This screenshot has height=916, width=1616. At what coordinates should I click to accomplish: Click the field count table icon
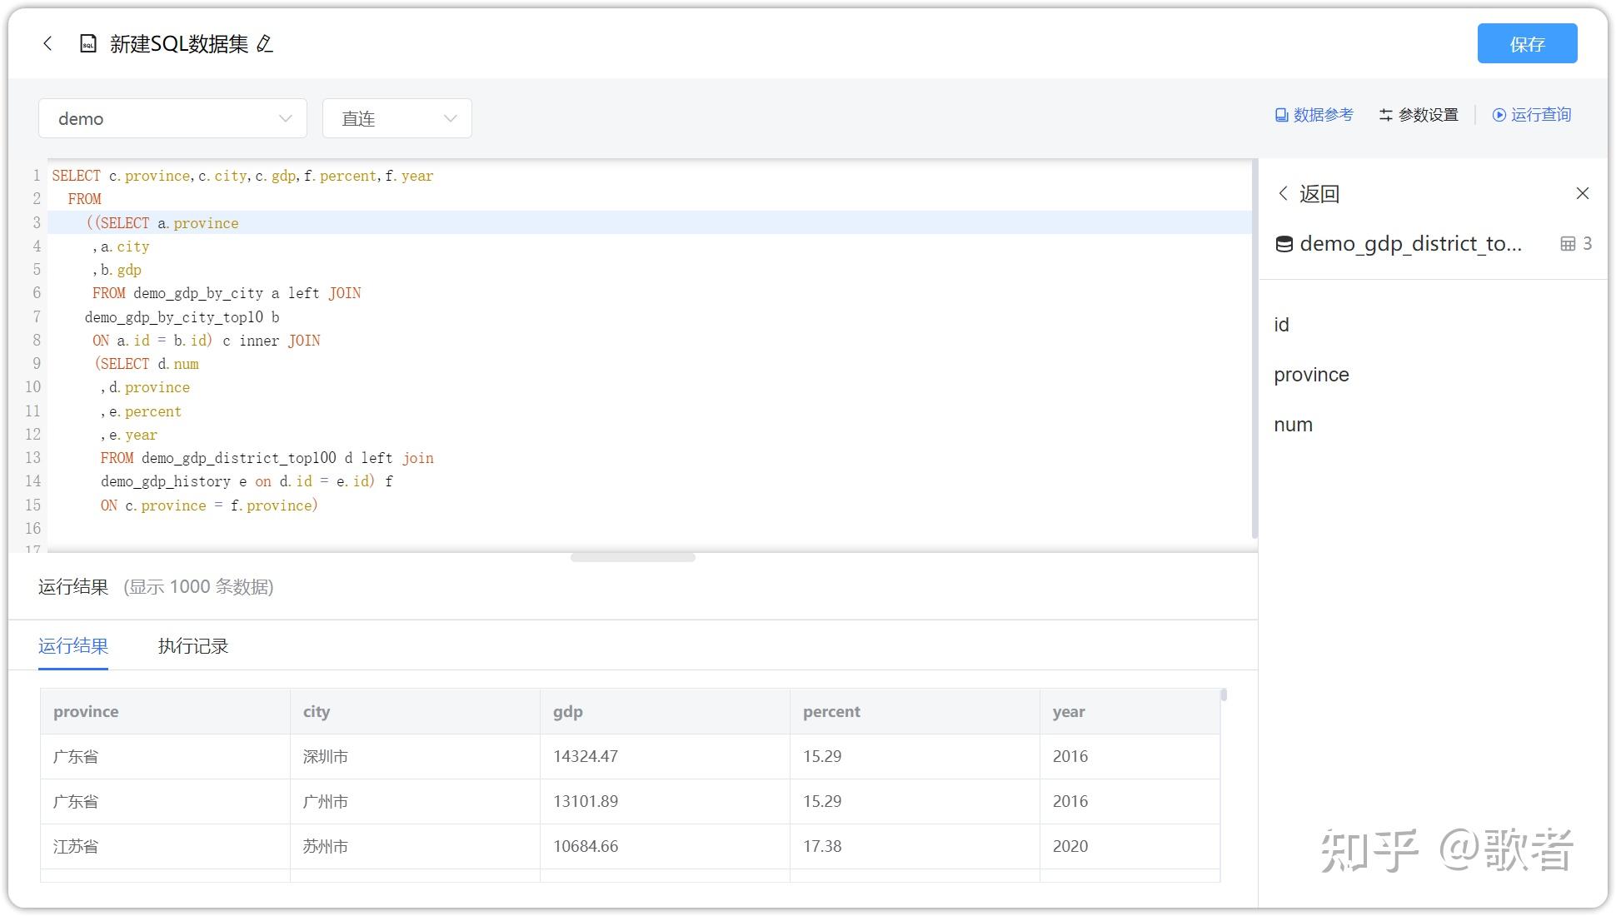pos(1568,244)
